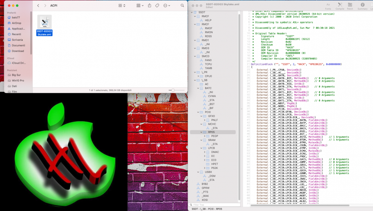The image size is (373, 211).
Task: Select SRAM device in tree
Action: 212,140
